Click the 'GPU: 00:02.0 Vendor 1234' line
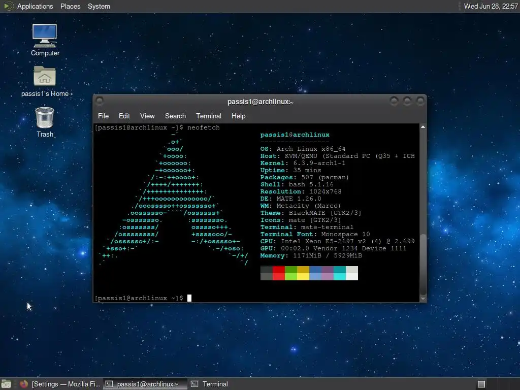 (x=333, y=248)
